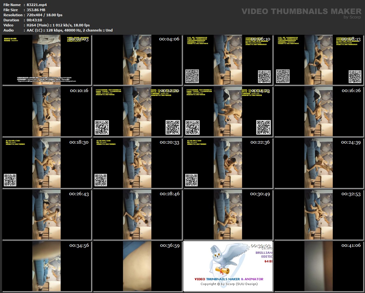Open the 00:28:46 thumbnail

pos(137,215)
